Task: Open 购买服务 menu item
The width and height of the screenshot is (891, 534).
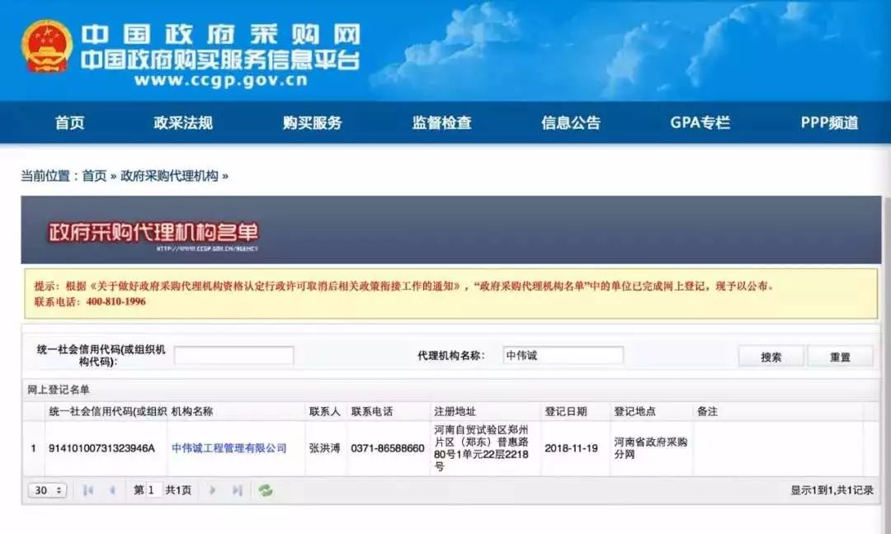Action: [x=313, y=122]
